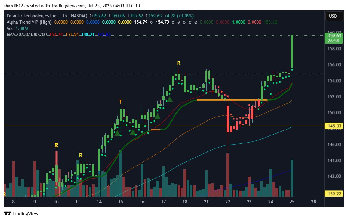
Task: Click the 1h interval label in the legend
Action: (64, 16)
